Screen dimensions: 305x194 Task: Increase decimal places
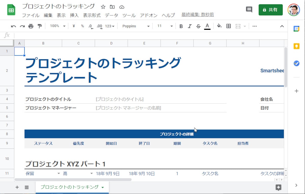(x=100, y=26)
